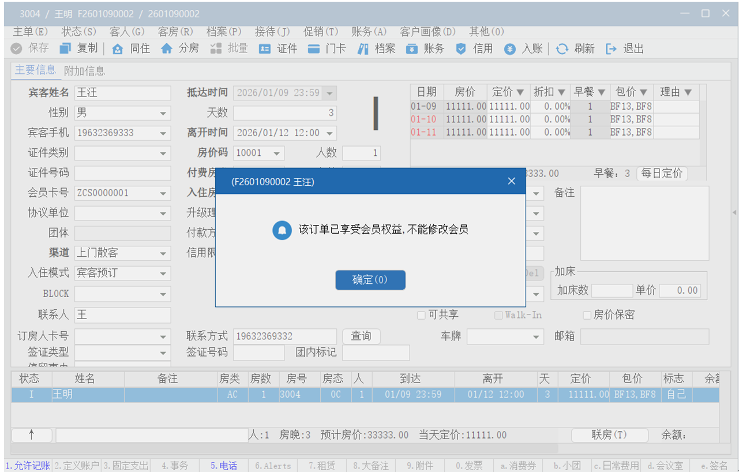Screen dimensions: 739x472
Task: Open the 账务(A) menu
Action: [369, 32]
